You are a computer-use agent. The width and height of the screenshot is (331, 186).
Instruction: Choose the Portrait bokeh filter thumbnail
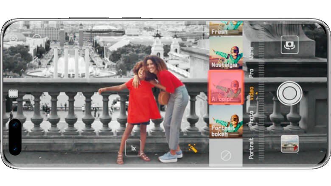(226, 121)
